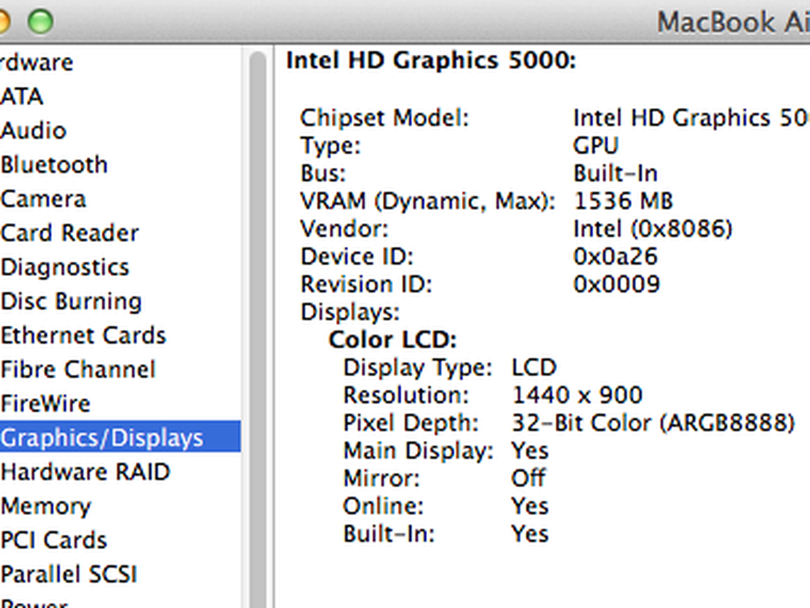Open the PCI Cards section
Screen dimensions: 810x608
coord(54,540)
